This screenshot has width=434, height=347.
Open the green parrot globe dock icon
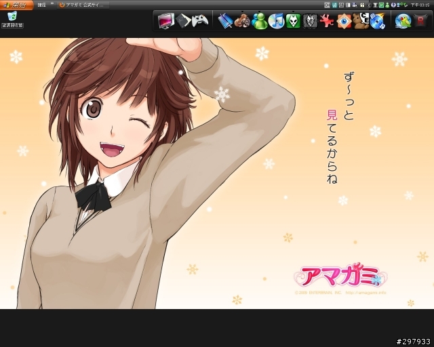click(403, 21)
